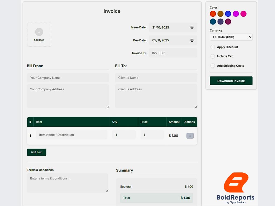
Task: Choose the dark maroon-purple swatch
Action: coord(228,21)
